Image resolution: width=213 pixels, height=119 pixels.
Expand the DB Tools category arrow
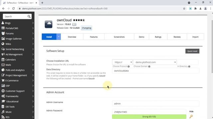pos(33,106)
